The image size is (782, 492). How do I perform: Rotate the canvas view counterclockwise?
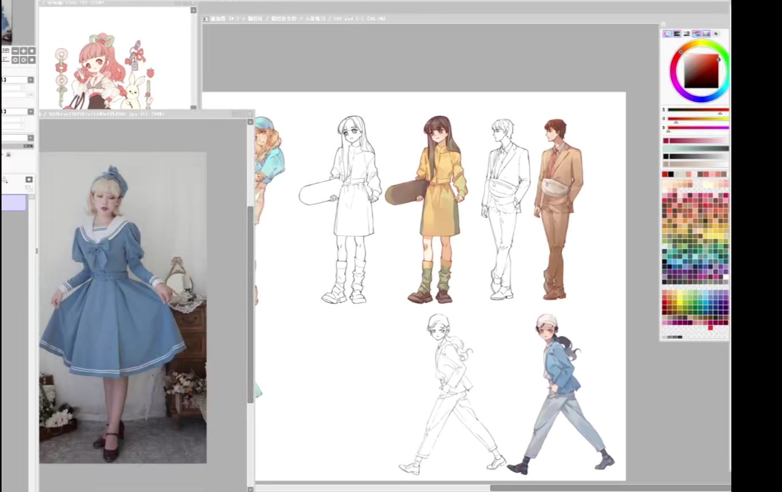[15, 60]
